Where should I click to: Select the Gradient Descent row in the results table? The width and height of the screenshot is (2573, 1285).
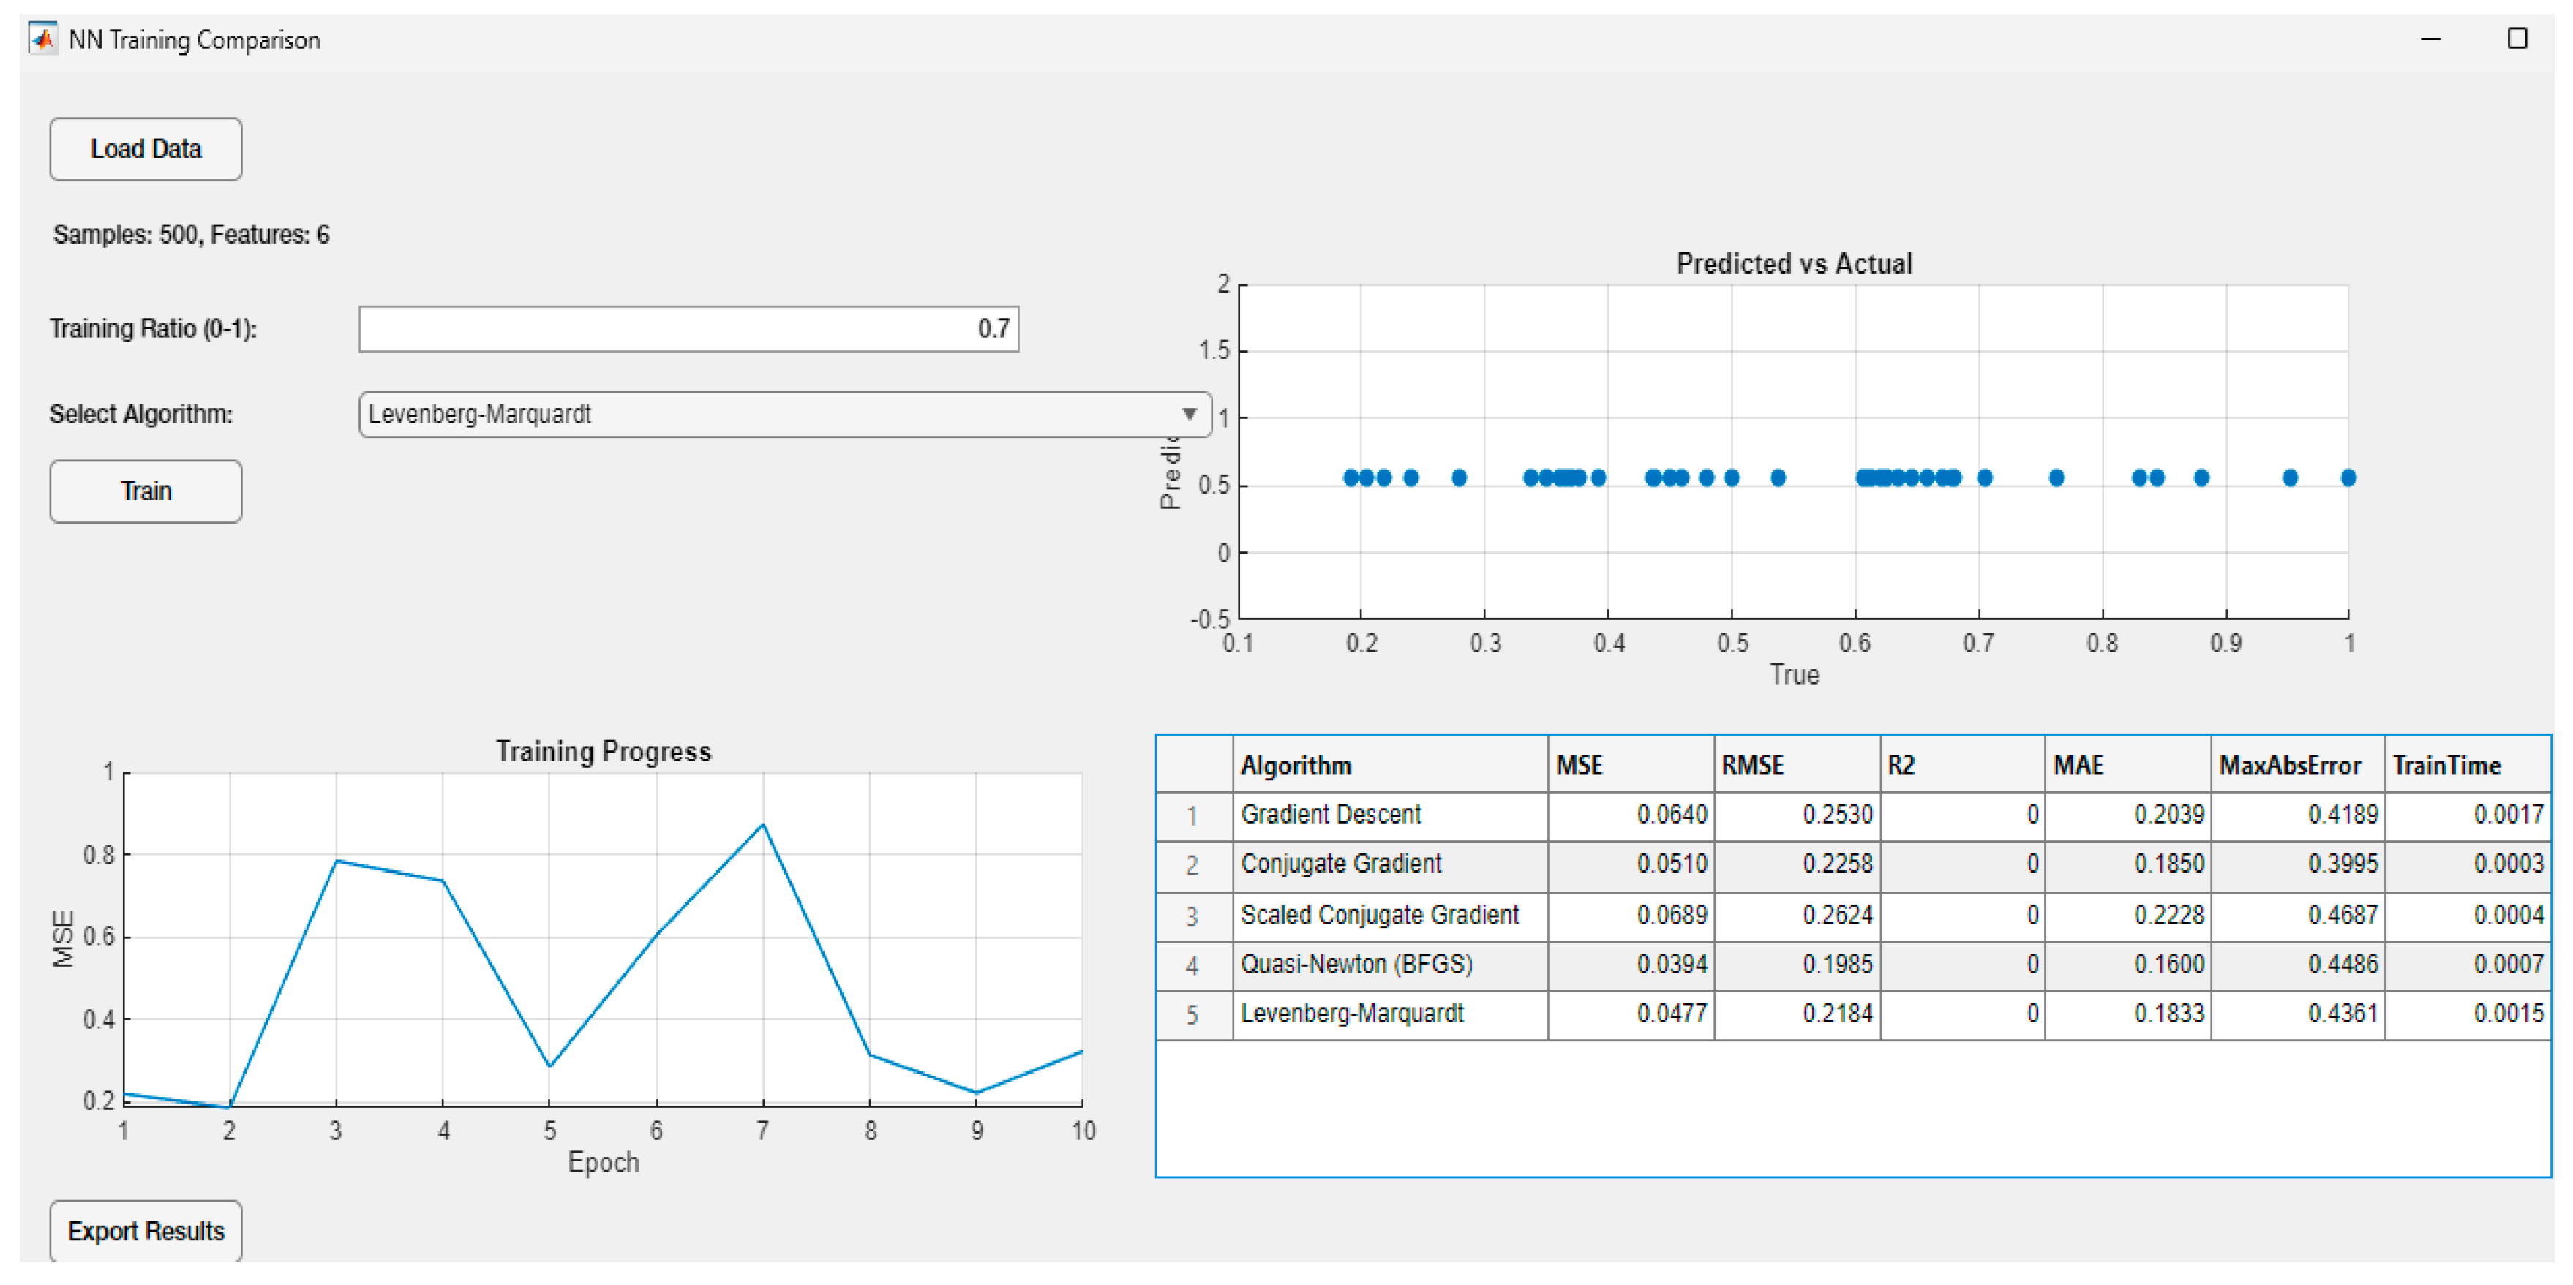pos(1389,814)
